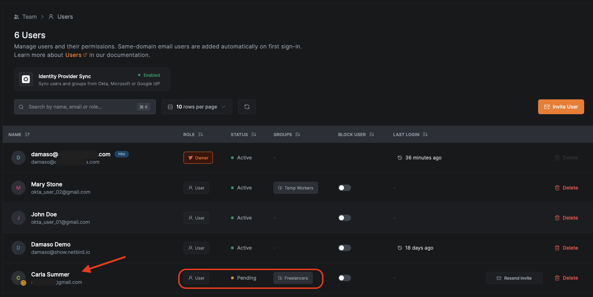Sort by Status column sort icon

click(254, 134)
